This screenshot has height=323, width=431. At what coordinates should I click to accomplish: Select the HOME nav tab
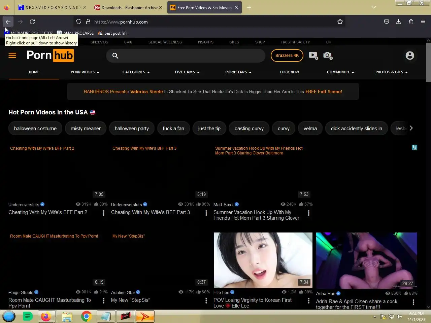coord(34,72)
